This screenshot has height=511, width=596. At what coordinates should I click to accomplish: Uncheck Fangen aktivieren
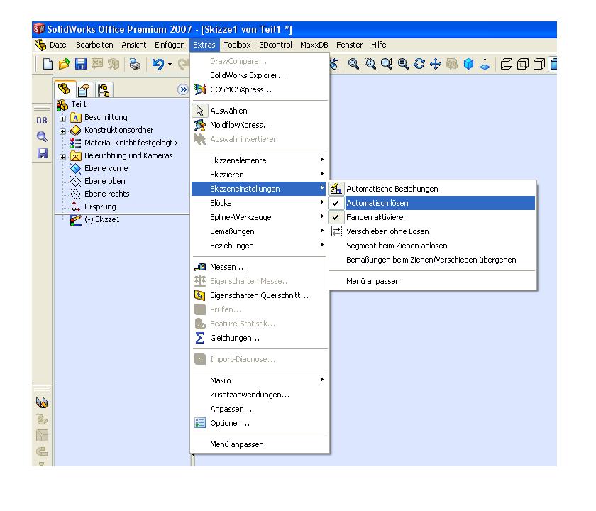click(x=432, y=217)
